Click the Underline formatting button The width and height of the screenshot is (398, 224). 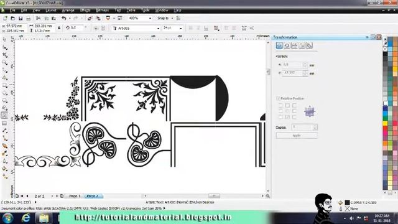click(206, 28)
